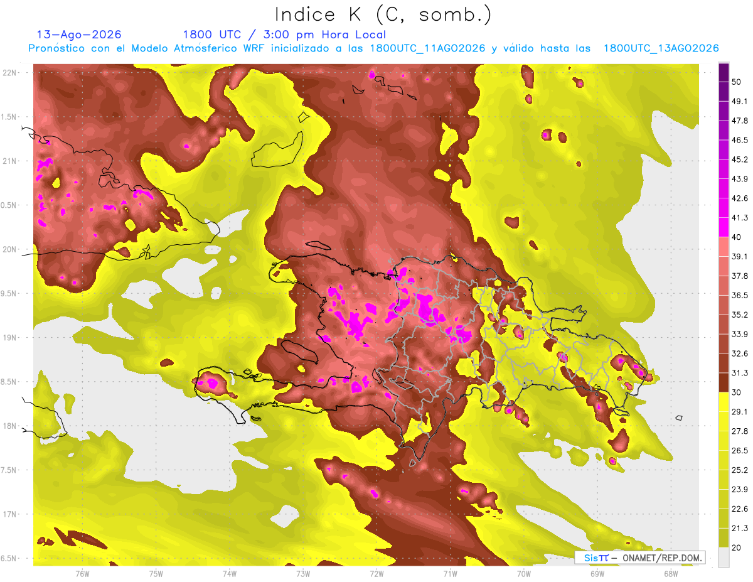Click the 68W longitude axis label
Viewport: 753px width, 582px height.
pos(670,573)
